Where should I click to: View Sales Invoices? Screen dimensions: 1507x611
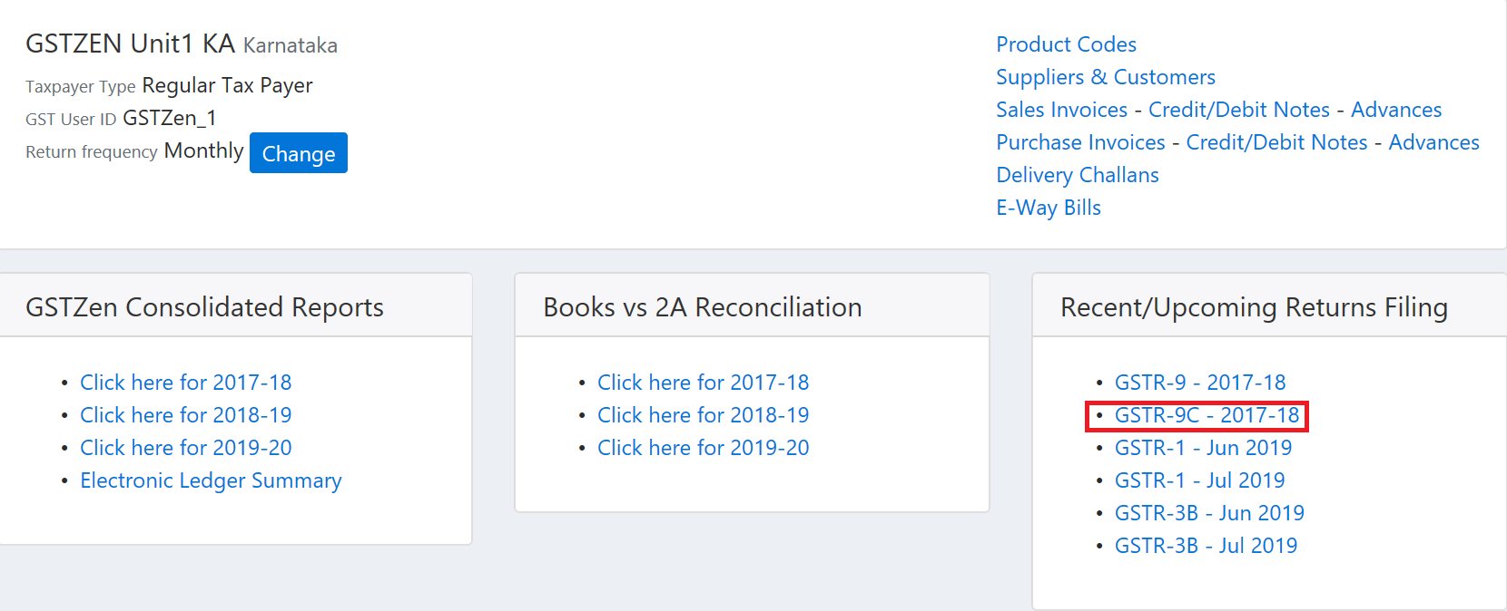click(1061, 110)
